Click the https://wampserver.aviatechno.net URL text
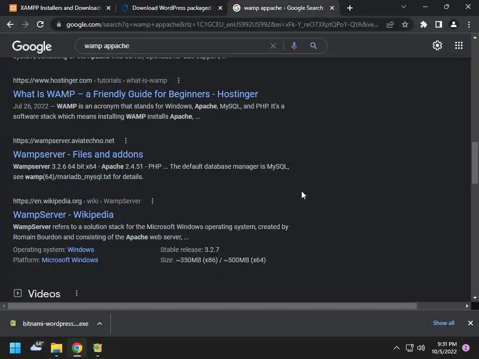Image resolution: width=479 pixels, height=359 pixels. 64,141
